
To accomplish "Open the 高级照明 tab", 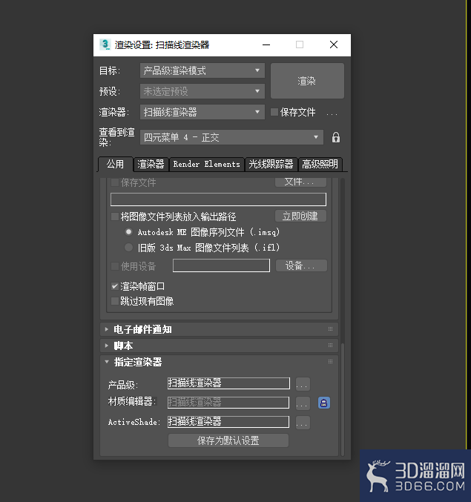I will pos(320,164).
